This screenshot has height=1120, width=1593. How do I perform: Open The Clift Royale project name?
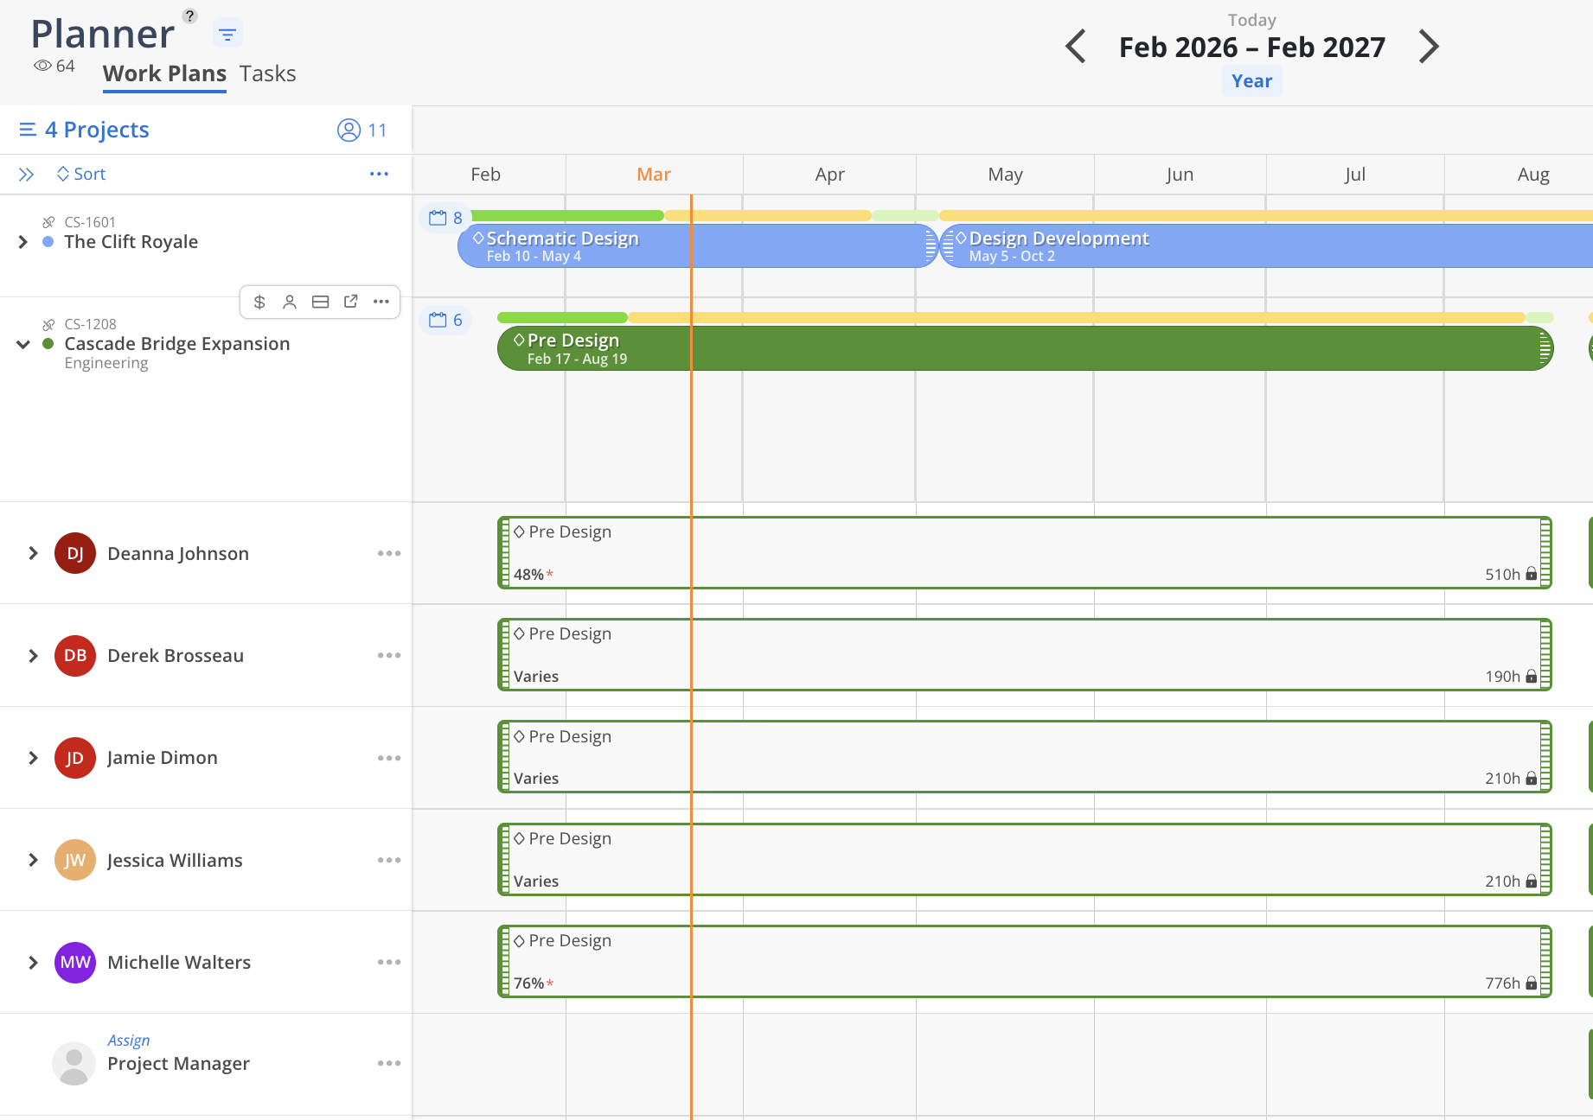tap(131, 242)
